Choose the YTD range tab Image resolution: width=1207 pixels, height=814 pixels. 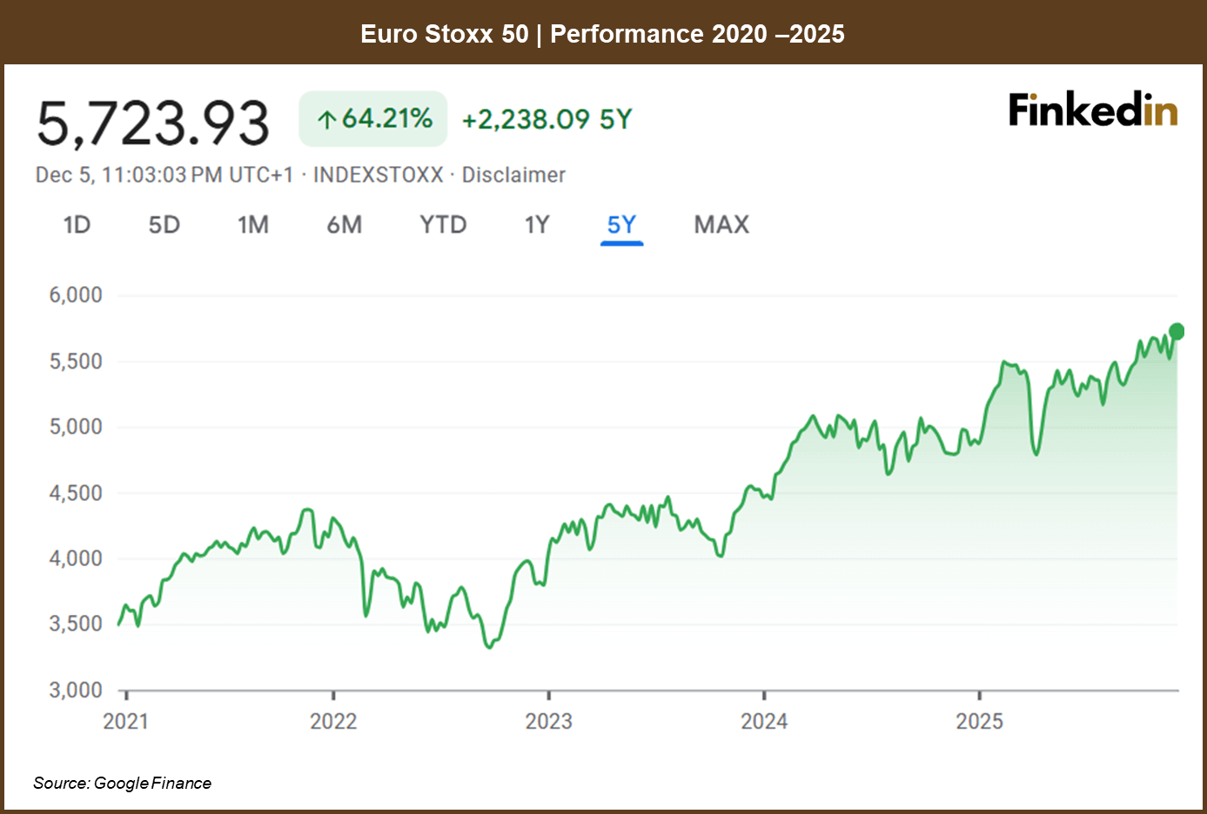click(443, 225)
